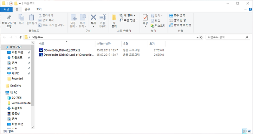Go forward with the right arrow
This screenshot has height=134, width=253.
[x=11, y=37]
